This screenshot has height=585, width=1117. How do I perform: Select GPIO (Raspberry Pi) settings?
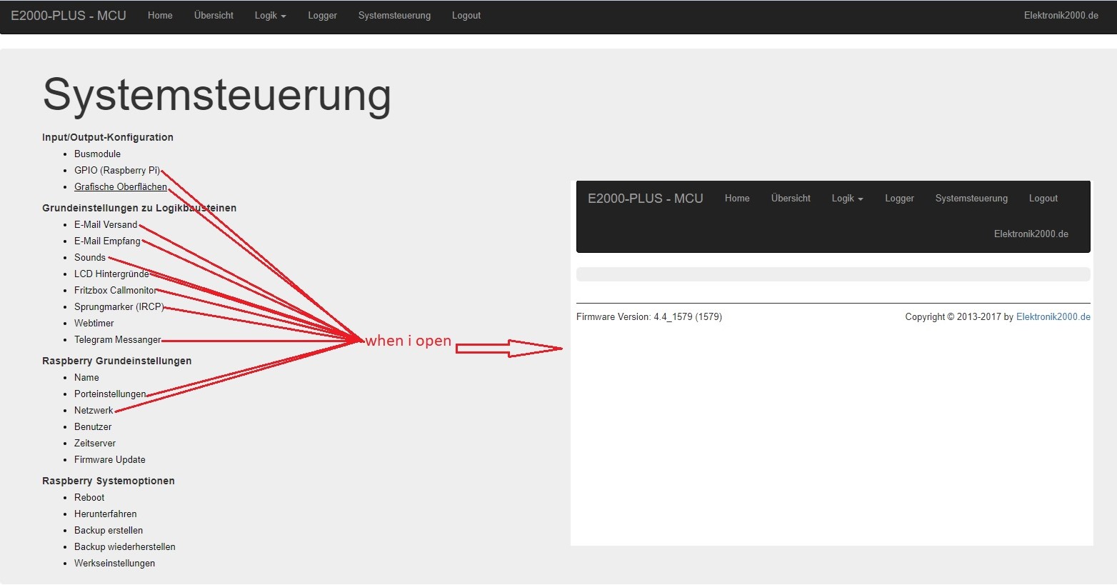point(116,171)
